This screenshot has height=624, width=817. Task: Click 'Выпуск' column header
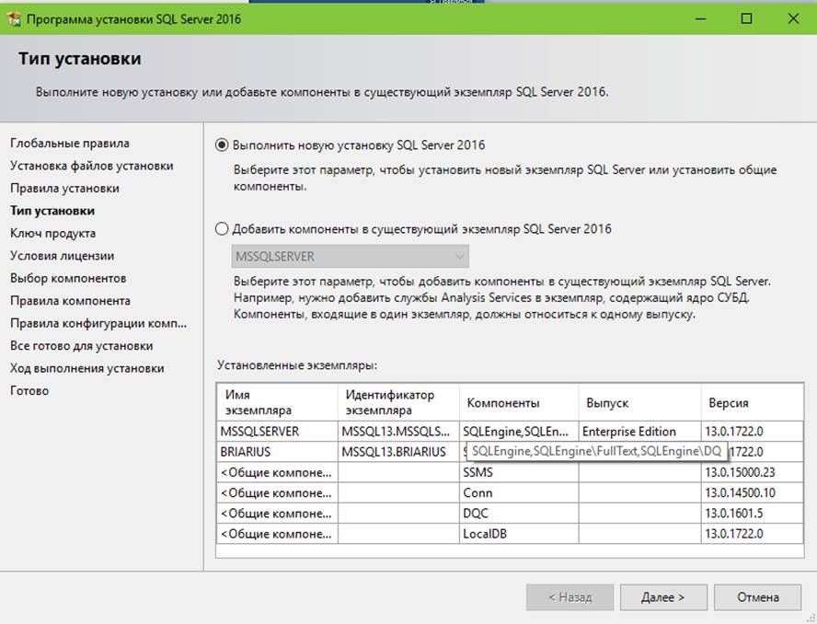tap(639, 402)
